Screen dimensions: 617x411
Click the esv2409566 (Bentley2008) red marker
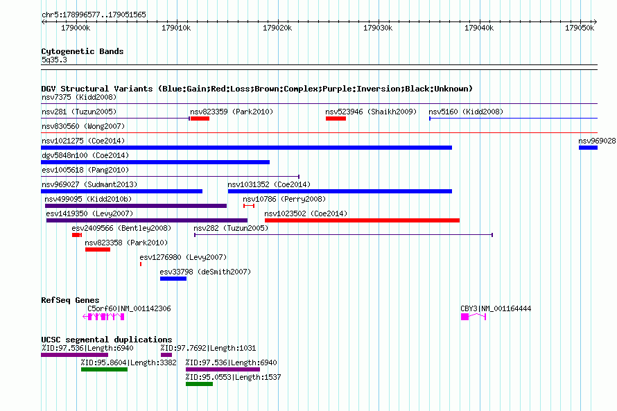(77, 235)
